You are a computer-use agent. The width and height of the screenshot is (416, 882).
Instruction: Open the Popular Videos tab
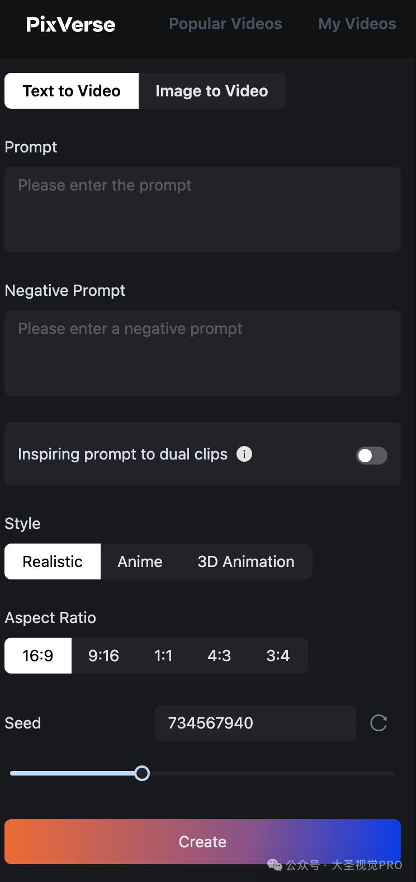[x=225, y=24]
